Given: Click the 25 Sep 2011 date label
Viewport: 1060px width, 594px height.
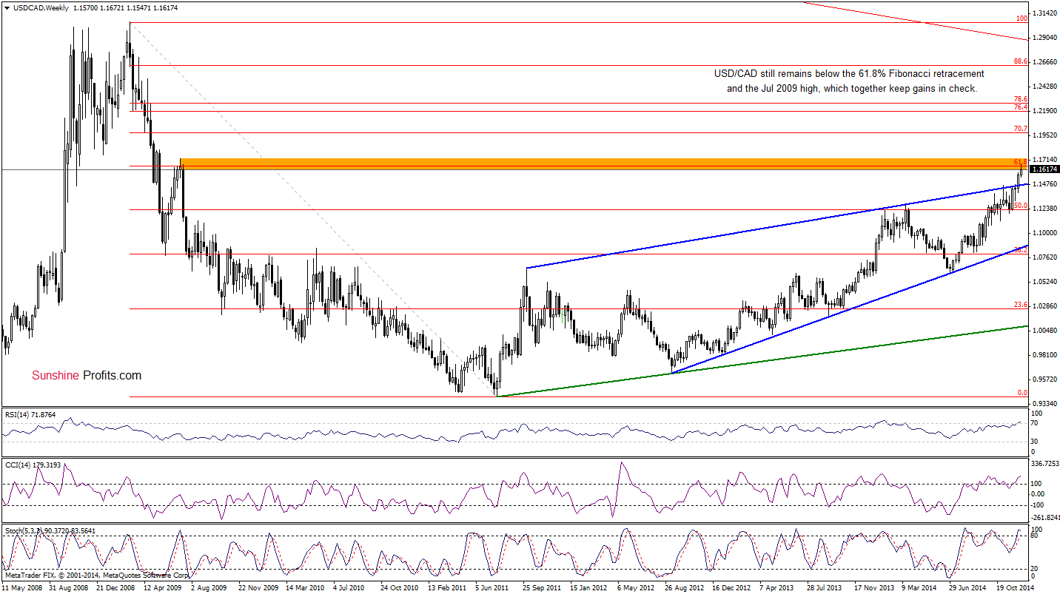Looking at the screenshot, I should coord(543,588).
